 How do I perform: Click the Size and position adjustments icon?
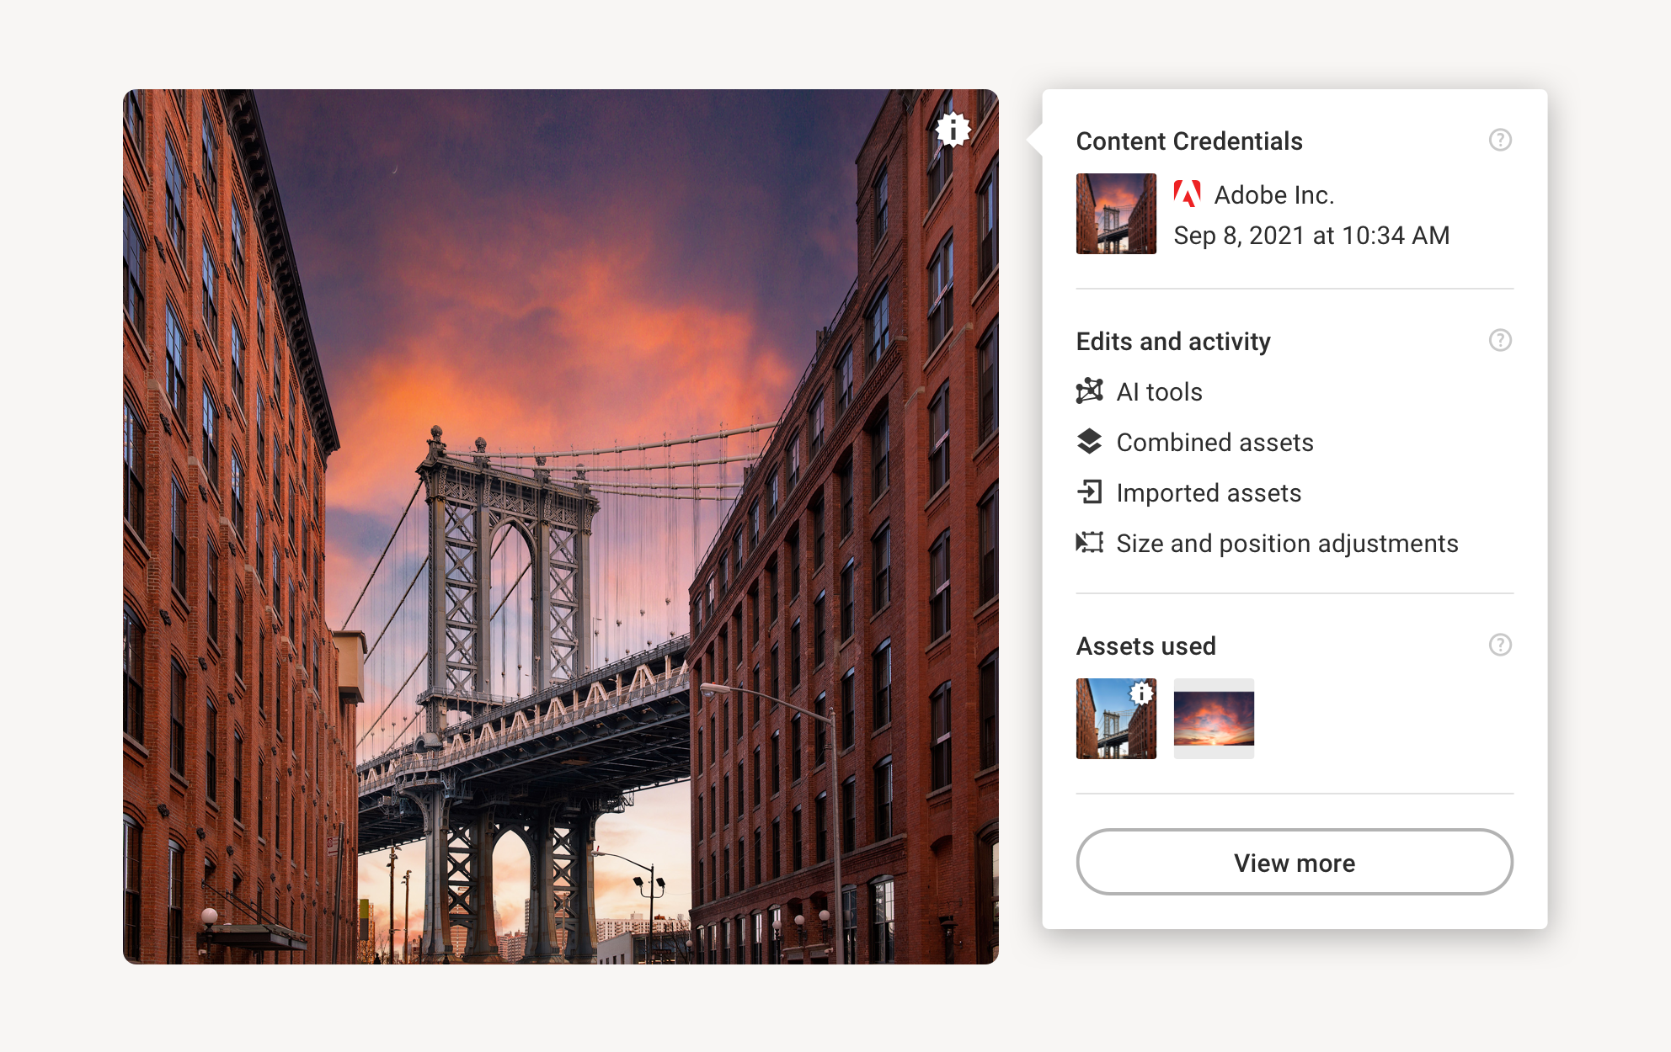click(1089, 543)
